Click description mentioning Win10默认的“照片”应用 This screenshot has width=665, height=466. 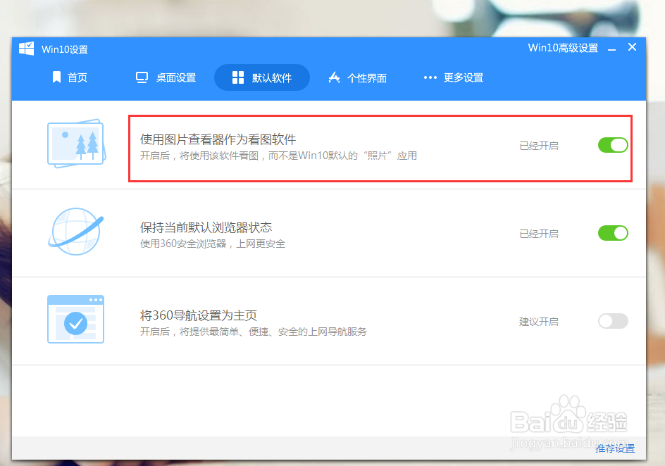coord(278,156)
